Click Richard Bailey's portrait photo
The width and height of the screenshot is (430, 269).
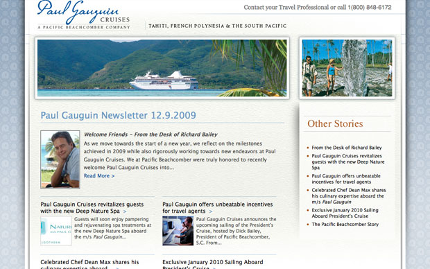[x=60, y=159]
